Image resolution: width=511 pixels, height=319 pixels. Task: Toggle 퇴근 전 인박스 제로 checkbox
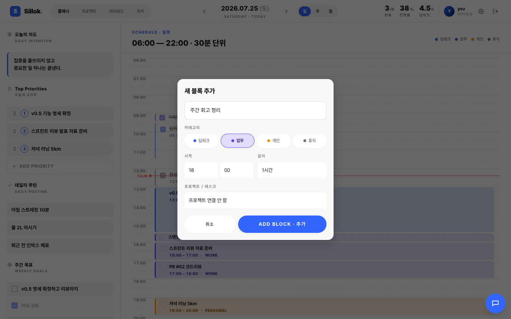[x=105, y=245]
